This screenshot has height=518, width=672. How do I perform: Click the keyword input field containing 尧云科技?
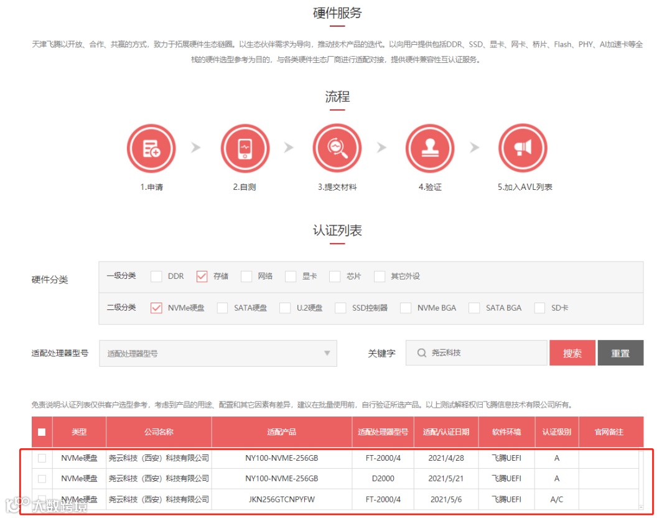(x=476, y=352)
